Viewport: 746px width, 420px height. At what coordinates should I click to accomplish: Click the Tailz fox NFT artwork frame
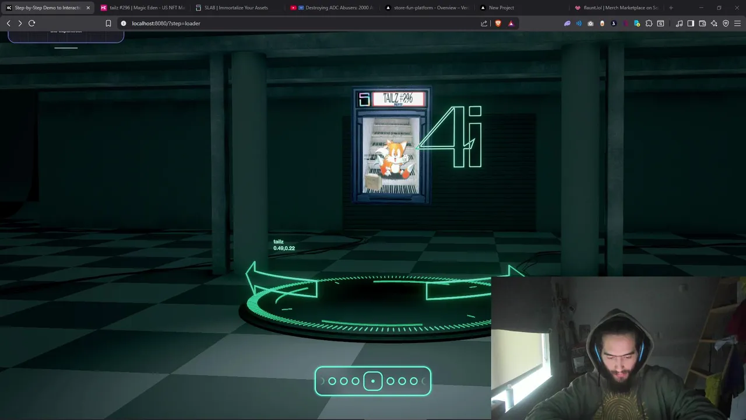tap(390, 156)
